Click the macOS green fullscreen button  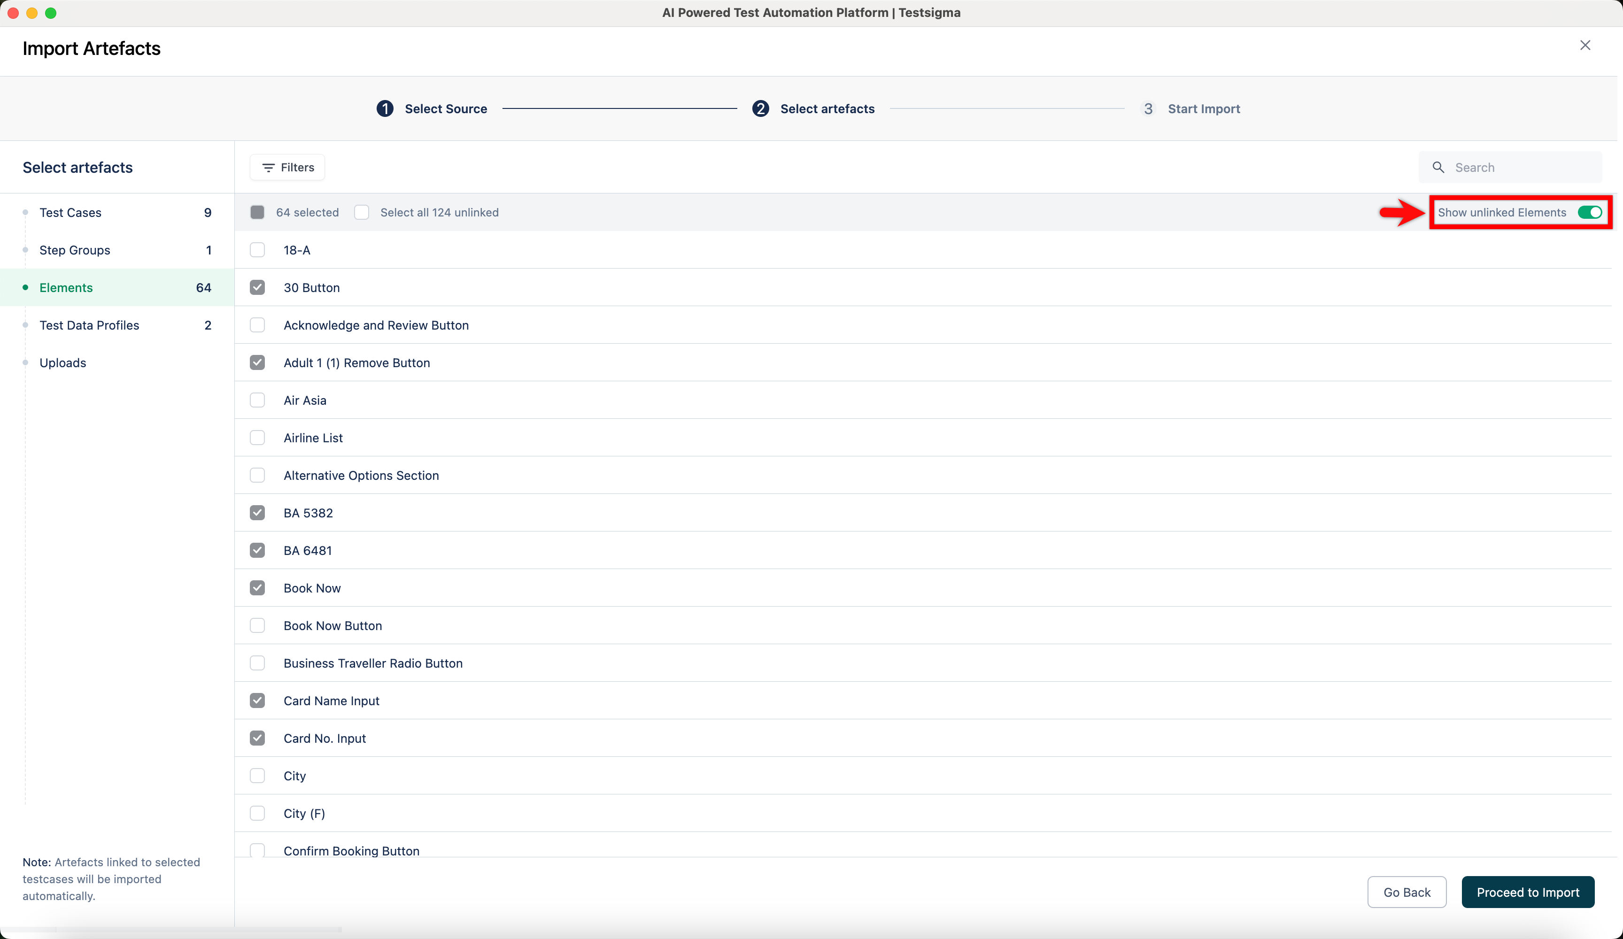coord(51,13)
